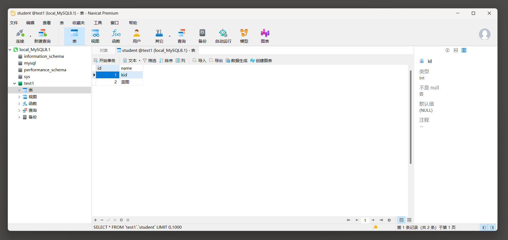Select the information_schema database
Image resolution: width=508 pixels, height=240 pixels.
tap(44, 56)
